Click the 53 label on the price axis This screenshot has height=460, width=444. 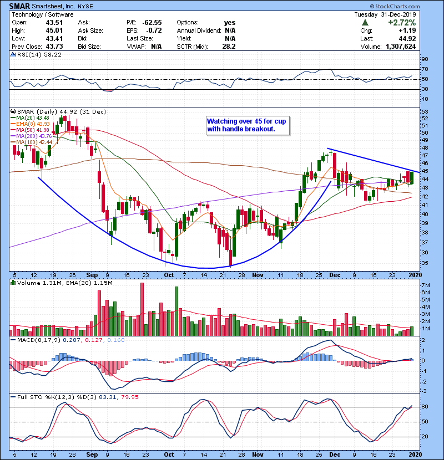point(425,112)
